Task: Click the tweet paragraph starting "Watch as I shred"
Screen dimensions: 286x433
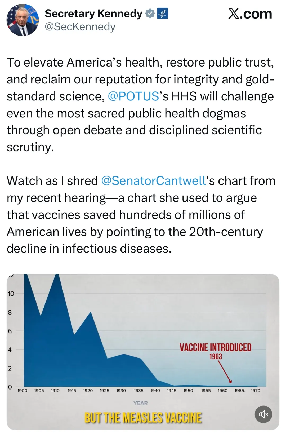Action: point(140,215)
